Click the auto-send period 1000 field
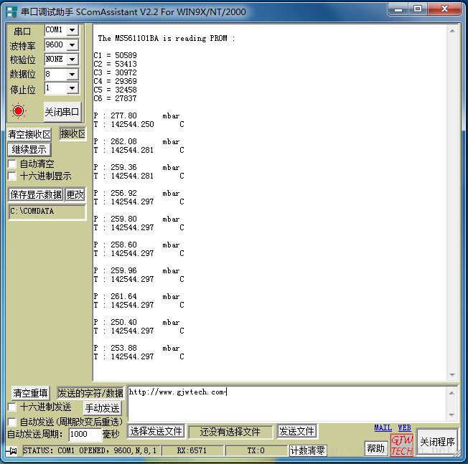Viewport: 468px width, 464px height. tap(85, 434)
